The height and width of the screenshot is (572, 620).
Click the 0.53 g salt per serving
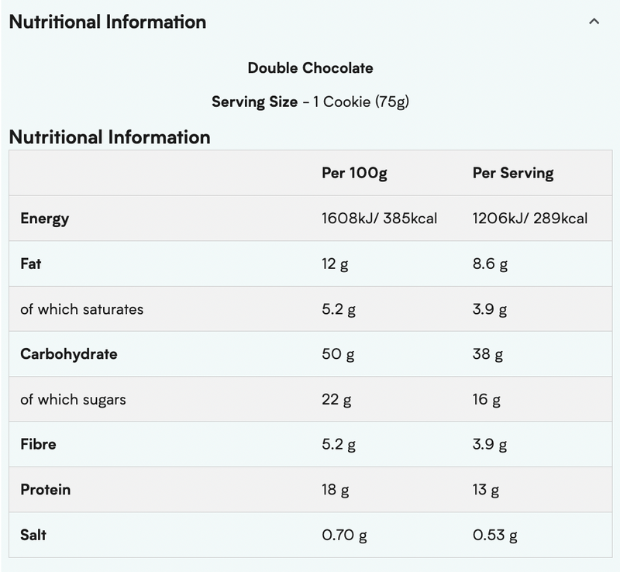tap(494, 535)
